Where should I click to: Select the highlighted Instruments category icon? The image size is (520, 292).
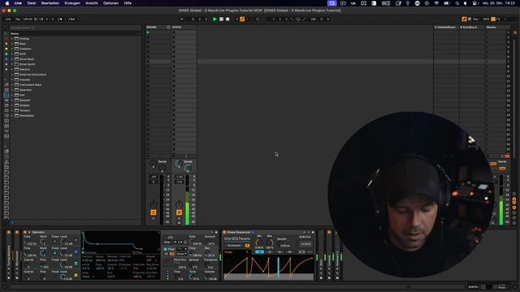click(x=6, y=95)
